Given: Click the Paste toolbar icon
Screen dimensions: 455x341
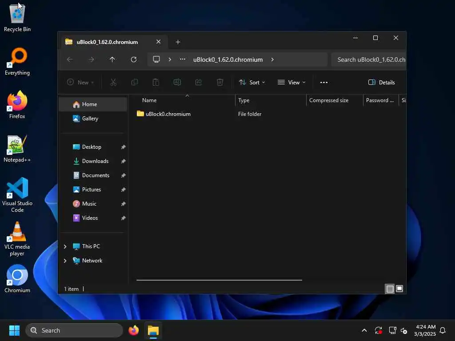Looking at the screenshot, I should pyautogui.click(x=156, y=82).
